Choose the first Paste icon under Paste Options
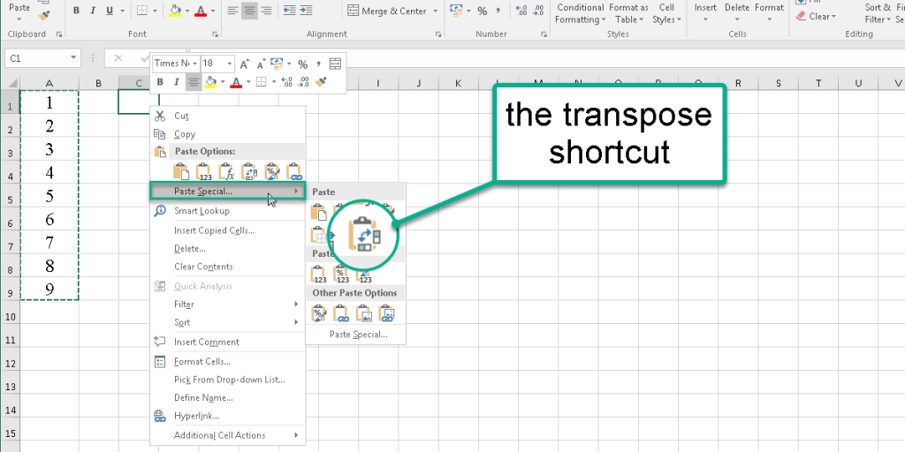The width and height of the screenshot is (905, 452). [181, 171]
